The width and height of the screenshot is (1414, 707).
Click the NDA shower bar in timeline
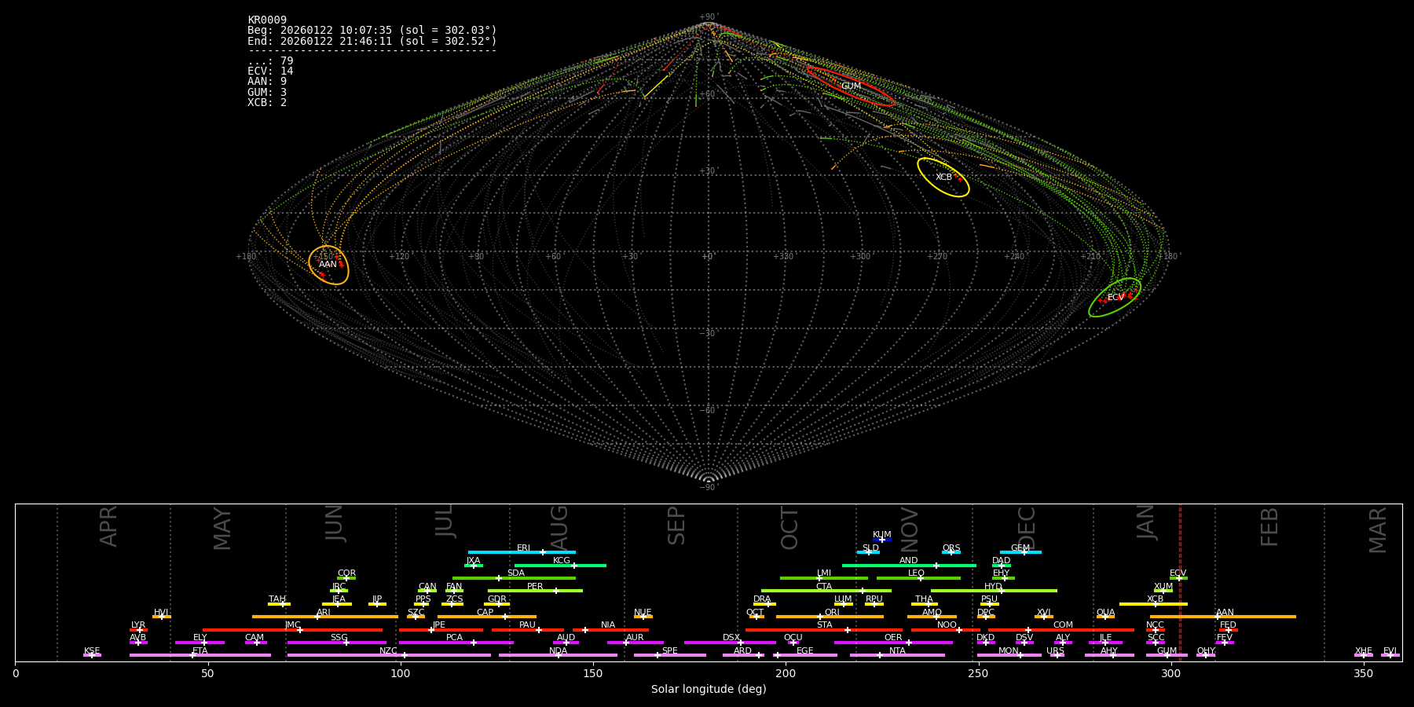(558, 655)
